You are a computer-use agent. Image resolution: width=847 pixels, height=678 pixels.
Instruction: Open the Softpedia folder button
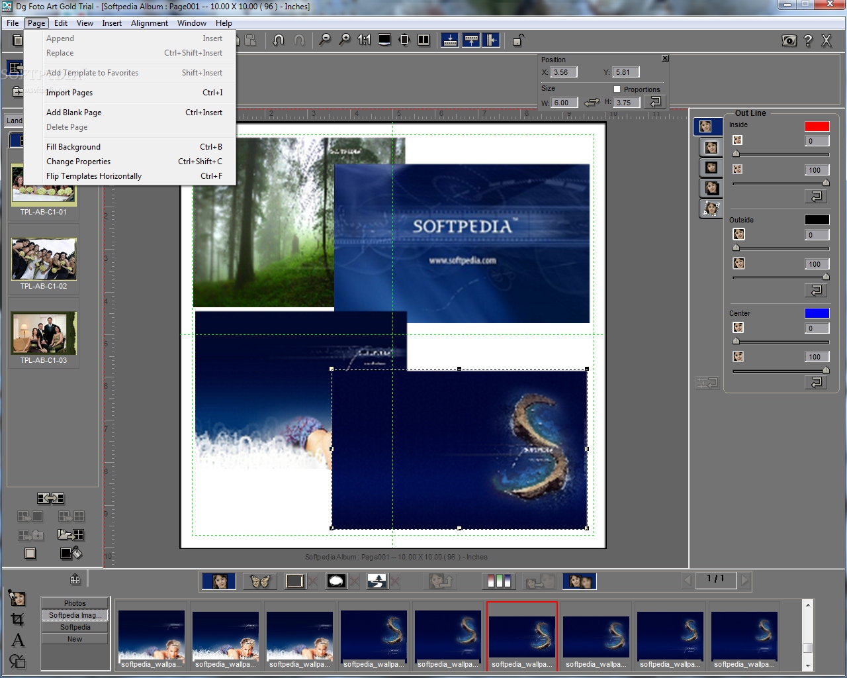tap(75, 627)
